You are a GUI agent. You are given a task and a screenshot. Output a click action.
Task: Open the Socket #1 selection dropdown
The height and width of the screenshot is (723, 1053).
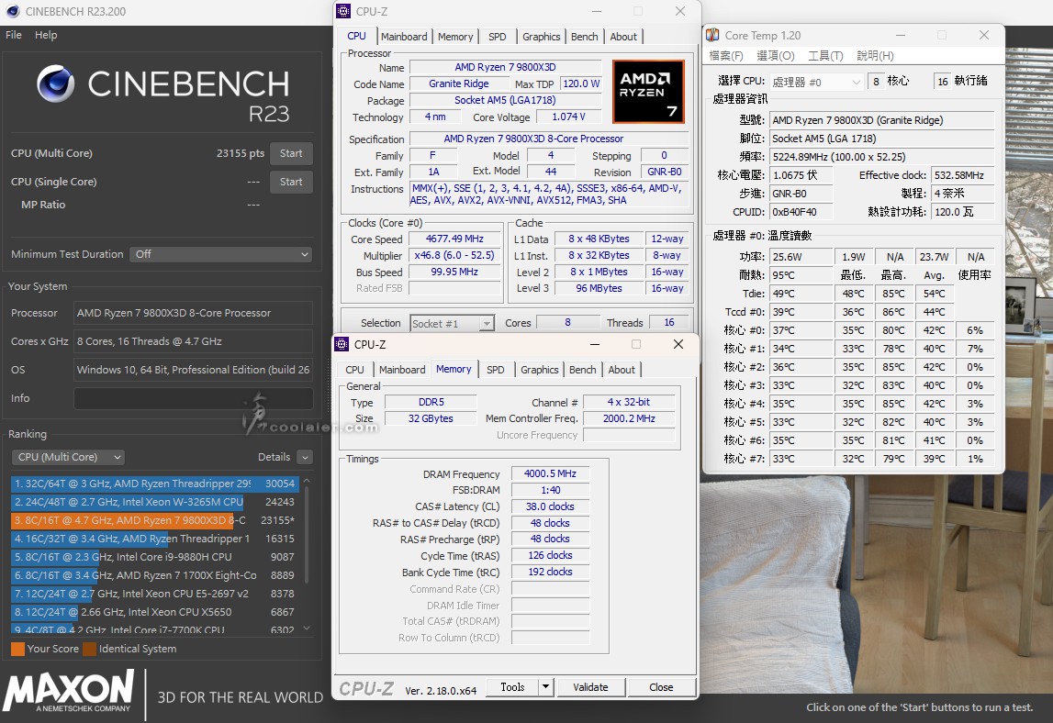pyautogui.click(x=452, y=323)
